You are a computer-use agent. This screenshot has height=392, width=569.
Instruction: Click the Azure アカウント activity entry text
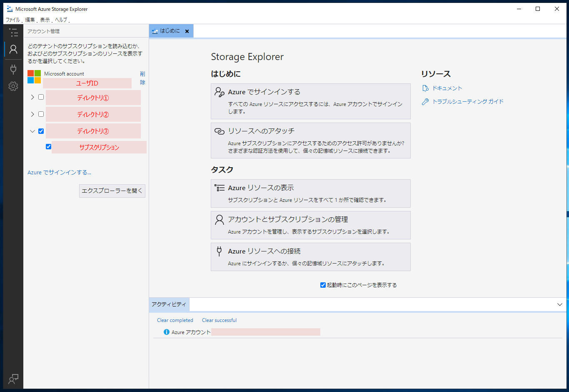pyautogui.click(x=191, y=332)
